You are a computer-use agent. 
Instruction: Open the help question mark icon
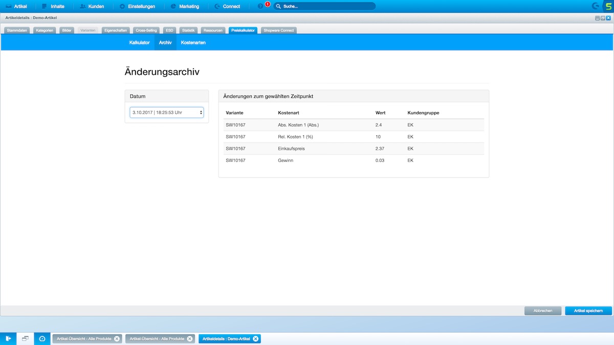[260, 7]
